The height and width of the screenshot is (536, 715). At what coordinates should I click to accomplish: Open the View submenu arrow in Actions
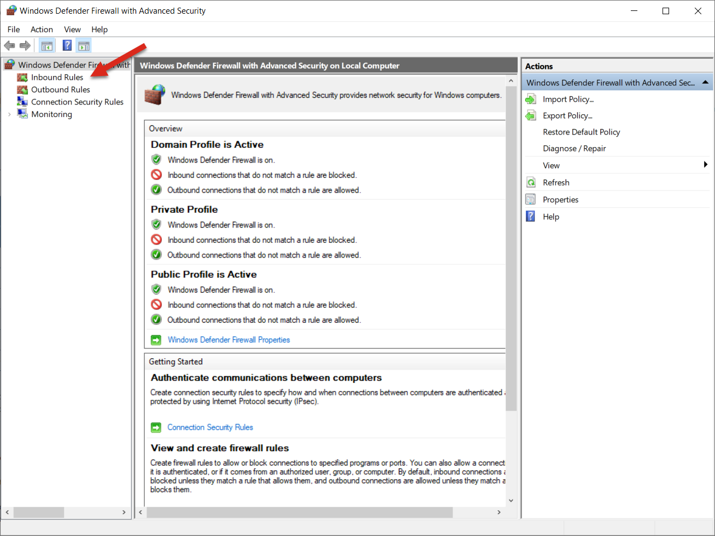point(706,165)
